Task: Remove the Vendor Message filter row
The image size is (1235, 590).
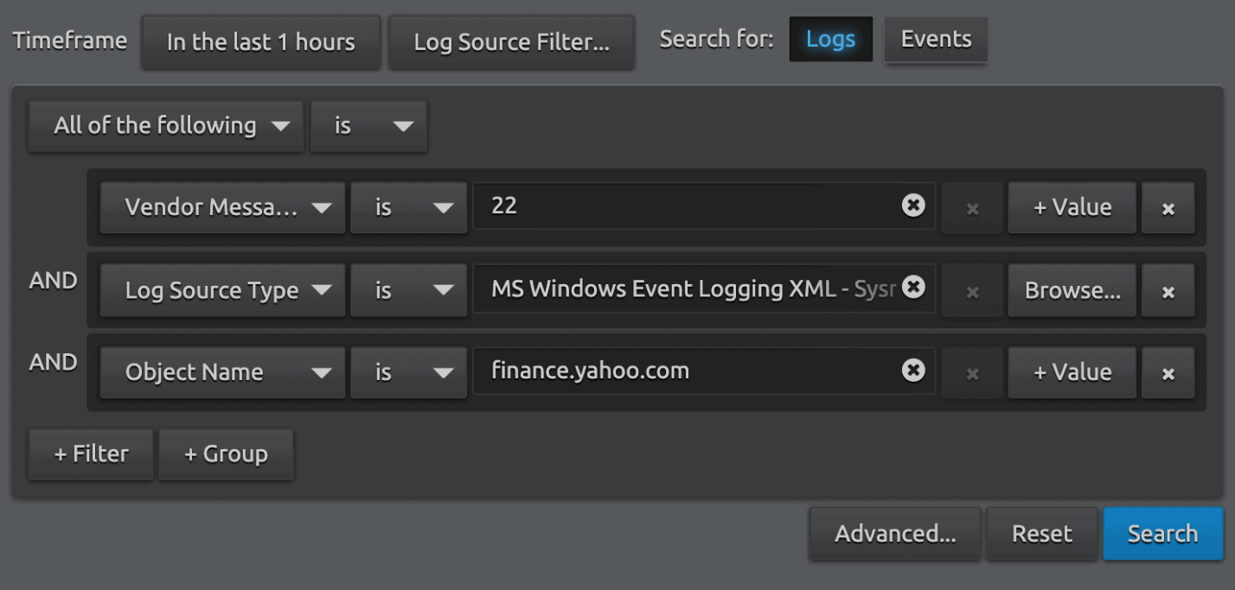Action: coord(1168,207)
